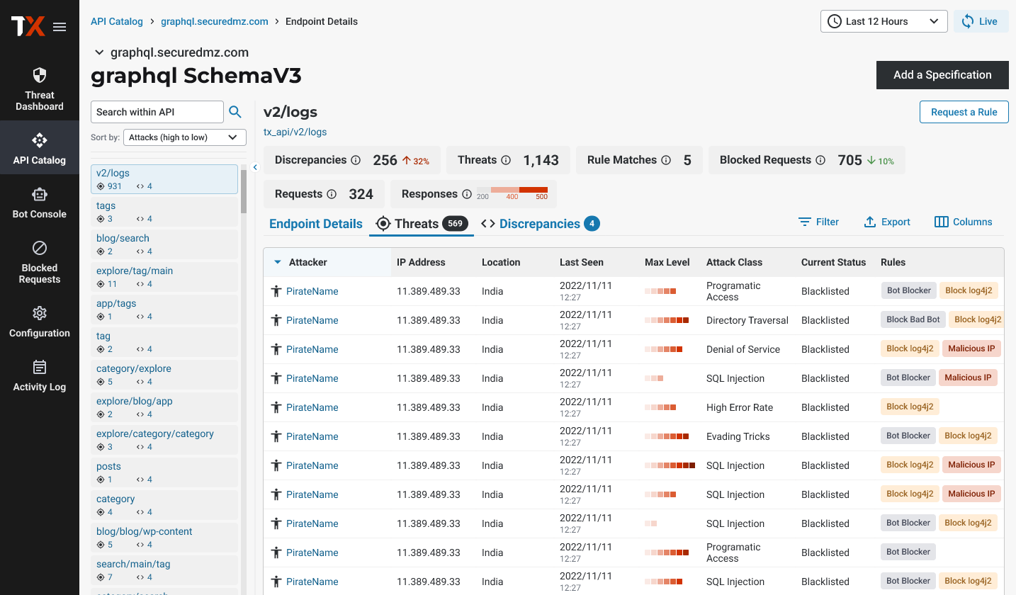Show info for Blocked Requests metric
Image resolution: width=1016 pixels, height=595 pixels.
pos(820,160)
